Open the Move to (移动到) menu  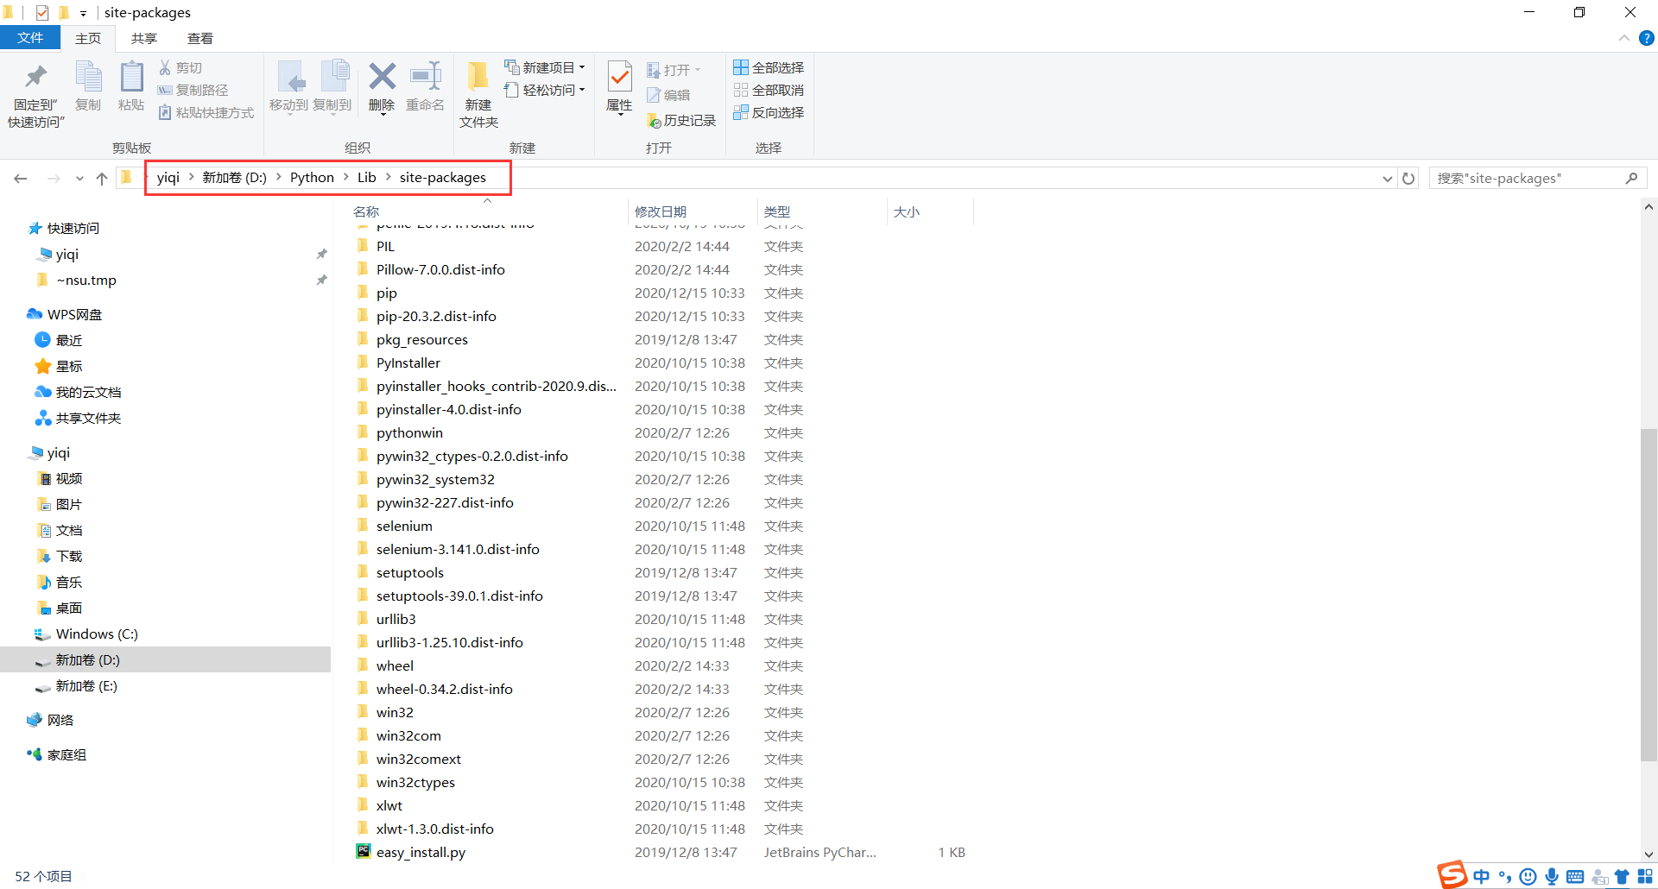(x=288, y=86)
